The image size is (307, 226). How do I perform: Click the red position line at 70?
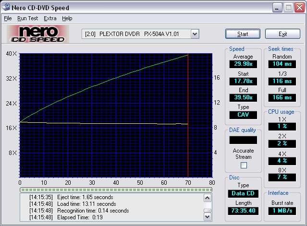tap(188, 115)
